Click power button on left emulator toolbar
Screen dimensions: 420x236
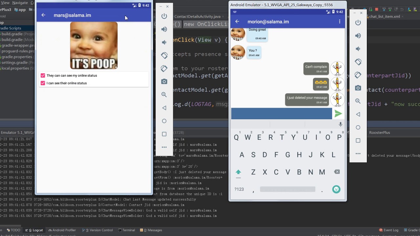point(164,16)
